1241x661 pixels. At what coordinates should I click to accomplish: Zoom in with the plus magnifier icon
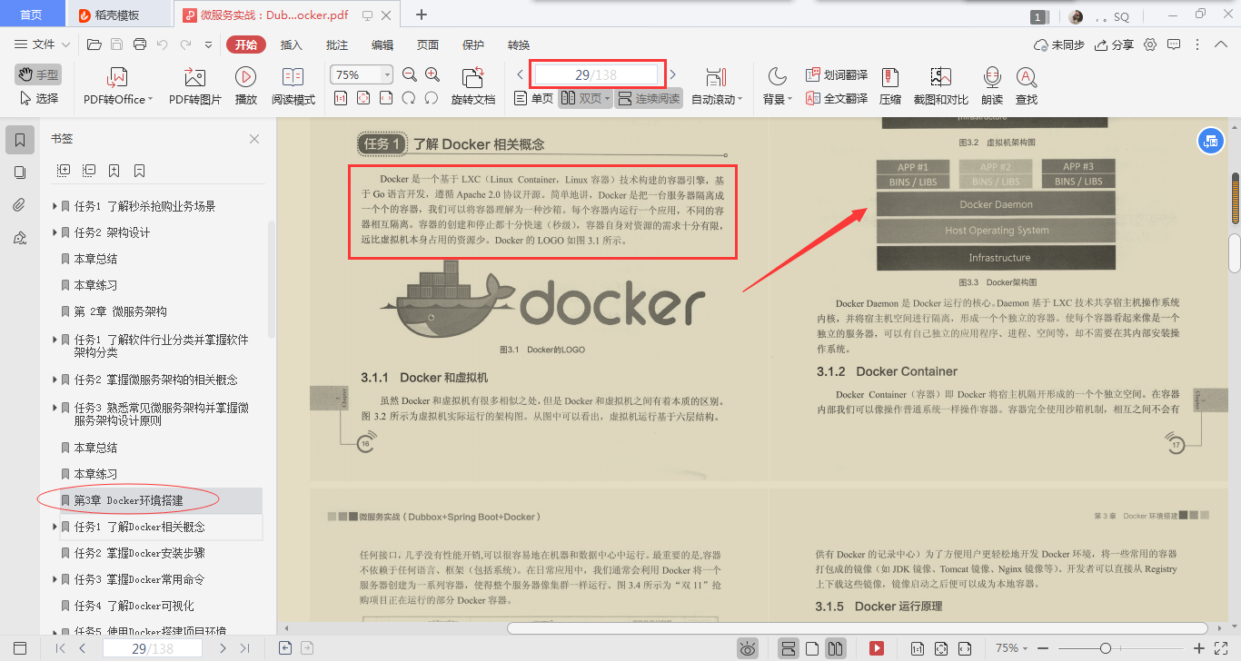pyautogui.click(x=432, y=75)
